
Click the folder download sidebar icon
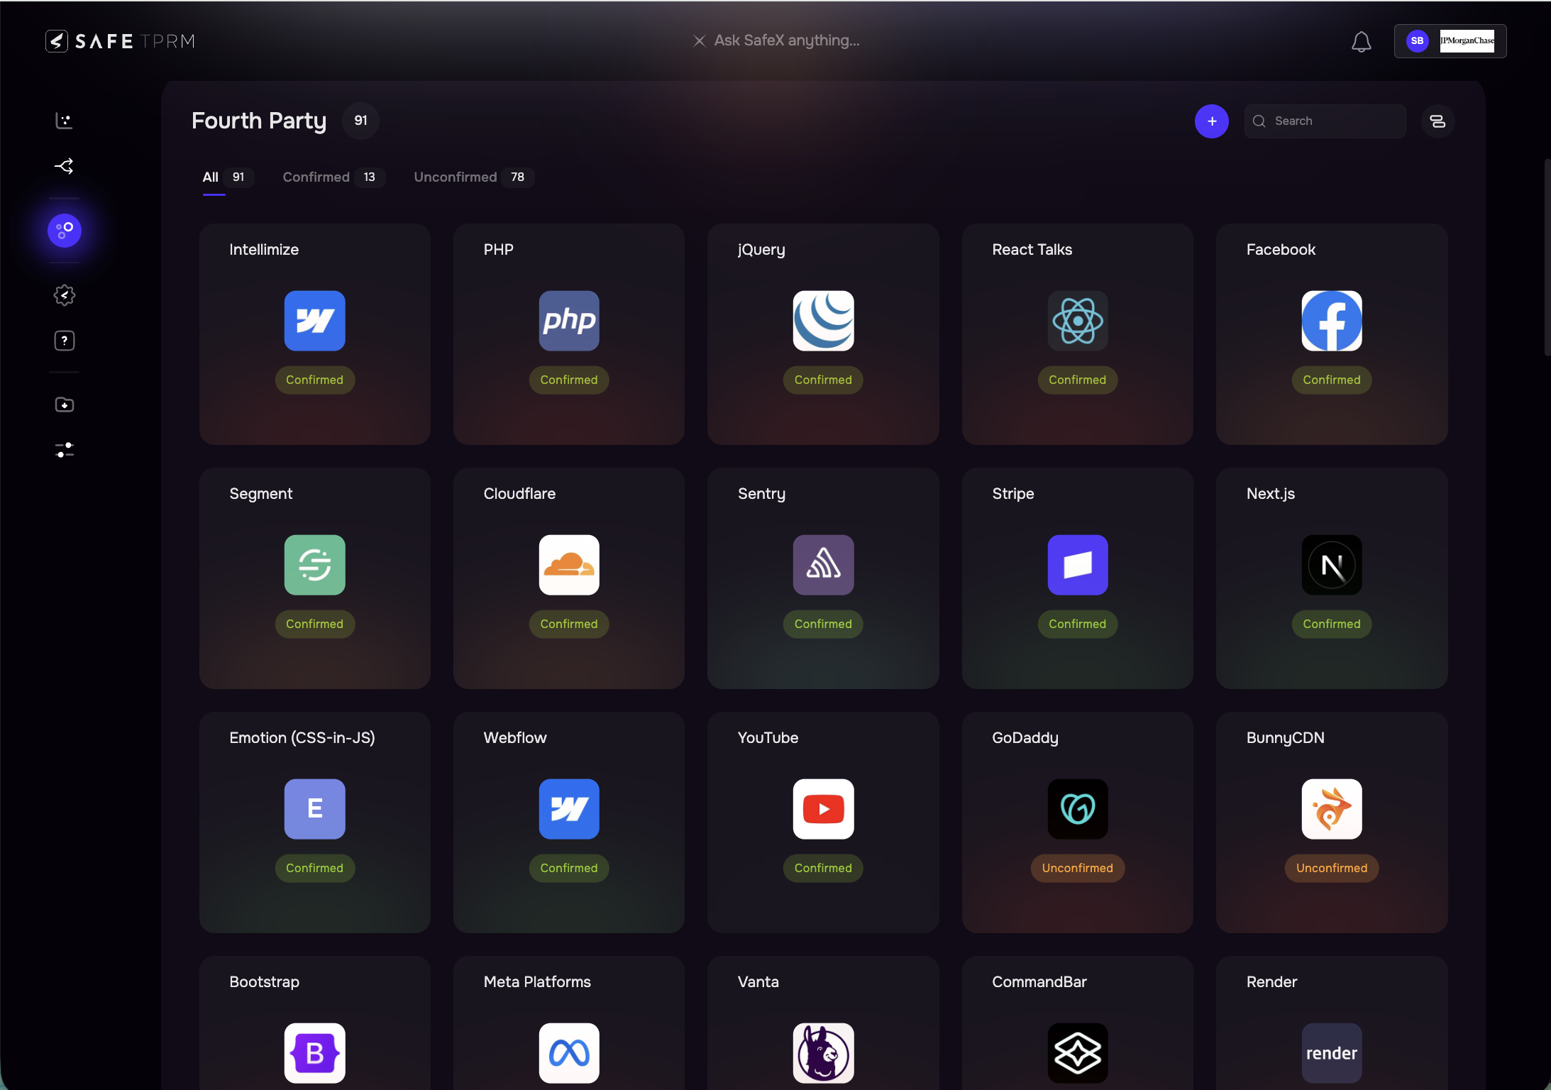pyautogui.click(x=64, y=404)
